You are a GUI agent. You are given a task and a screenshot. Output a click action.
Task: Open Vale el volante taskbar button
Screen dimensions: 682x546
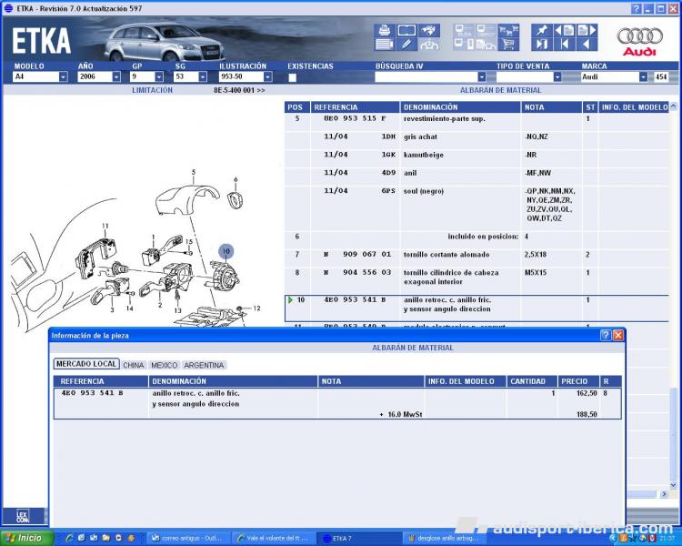tap(273, 538)
